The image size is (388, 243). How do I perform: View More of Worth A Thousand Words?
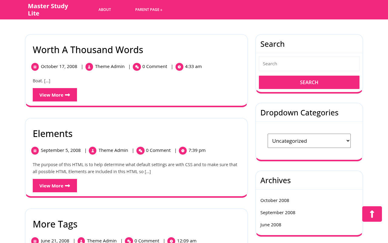coord(55,95)
